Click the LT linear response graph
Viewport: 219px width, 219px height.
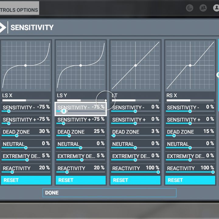pos(135,65)
